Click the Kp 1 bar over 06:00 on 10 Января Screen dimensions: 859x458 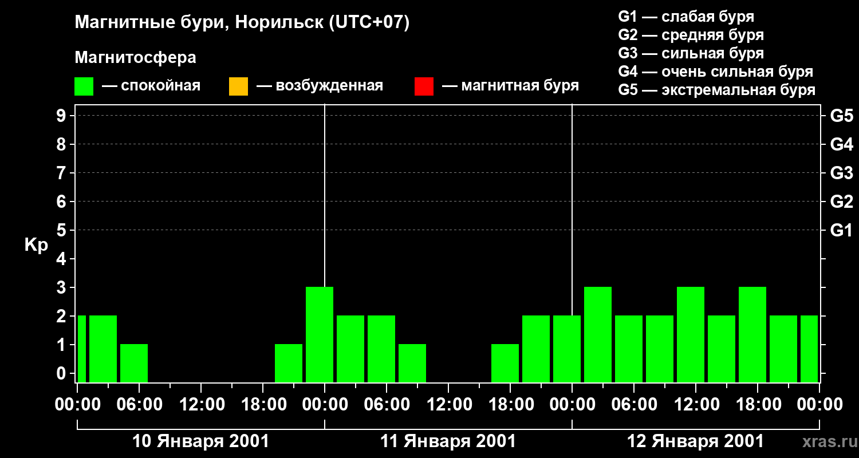[134, 363]
